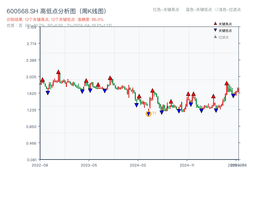Click the red high marker just above 2024-02 tick

click(x=139, y=96)
